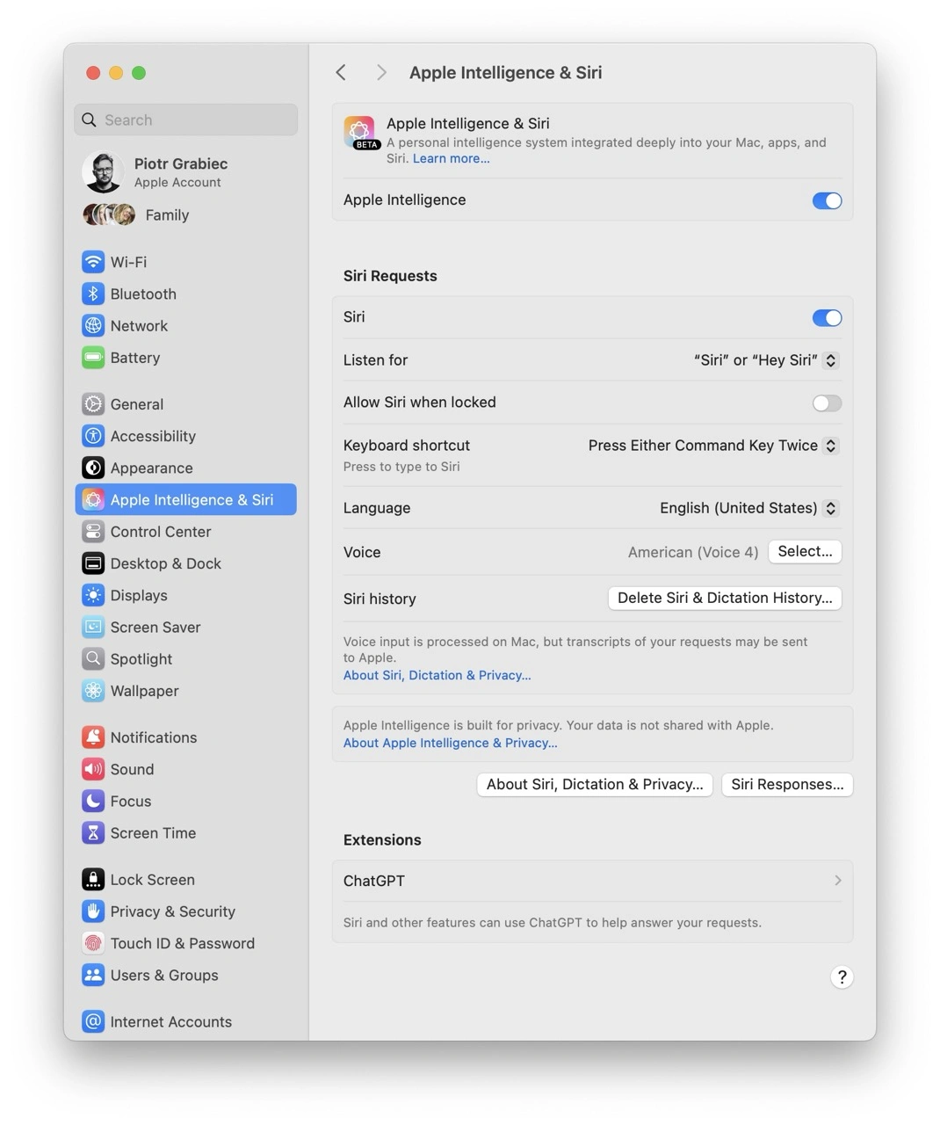Open About Siri, Dictation & Privacy… blue link
Image resolution: width=940 pixels, height=1125 pixels.
[437, 675]
